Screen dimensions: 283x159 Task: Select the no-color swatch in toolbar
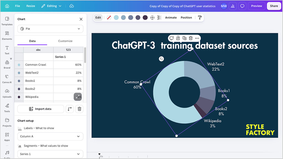(x=109, y=17)
